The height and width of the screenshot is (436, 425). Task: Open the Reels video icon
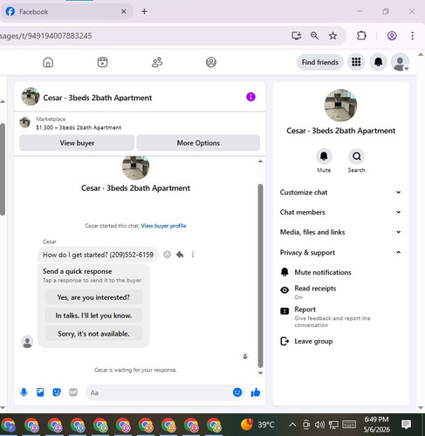102,62
